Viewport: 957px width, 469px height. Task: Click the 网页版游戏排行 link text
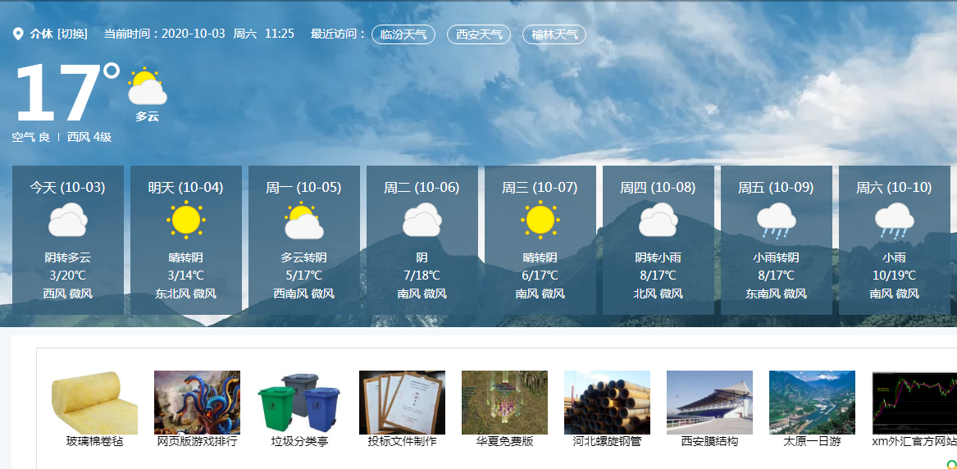coord(197,442)
